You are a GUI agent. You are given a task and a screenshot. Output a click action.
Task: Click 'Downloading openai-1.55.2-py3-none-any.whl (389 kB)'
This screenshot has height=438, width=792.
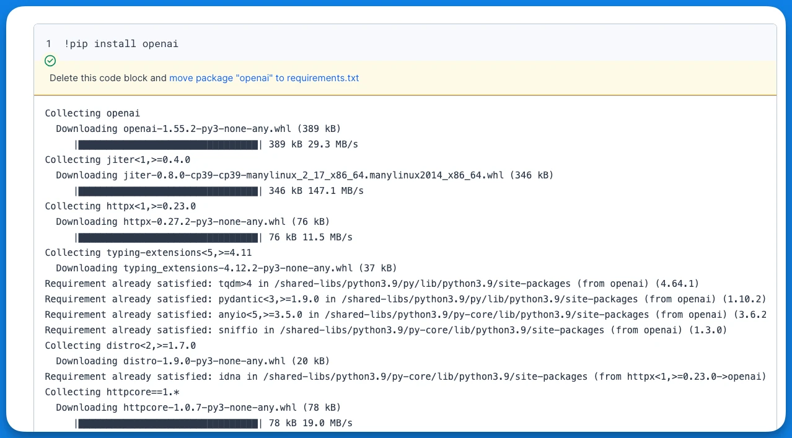[x=198, y=129]
